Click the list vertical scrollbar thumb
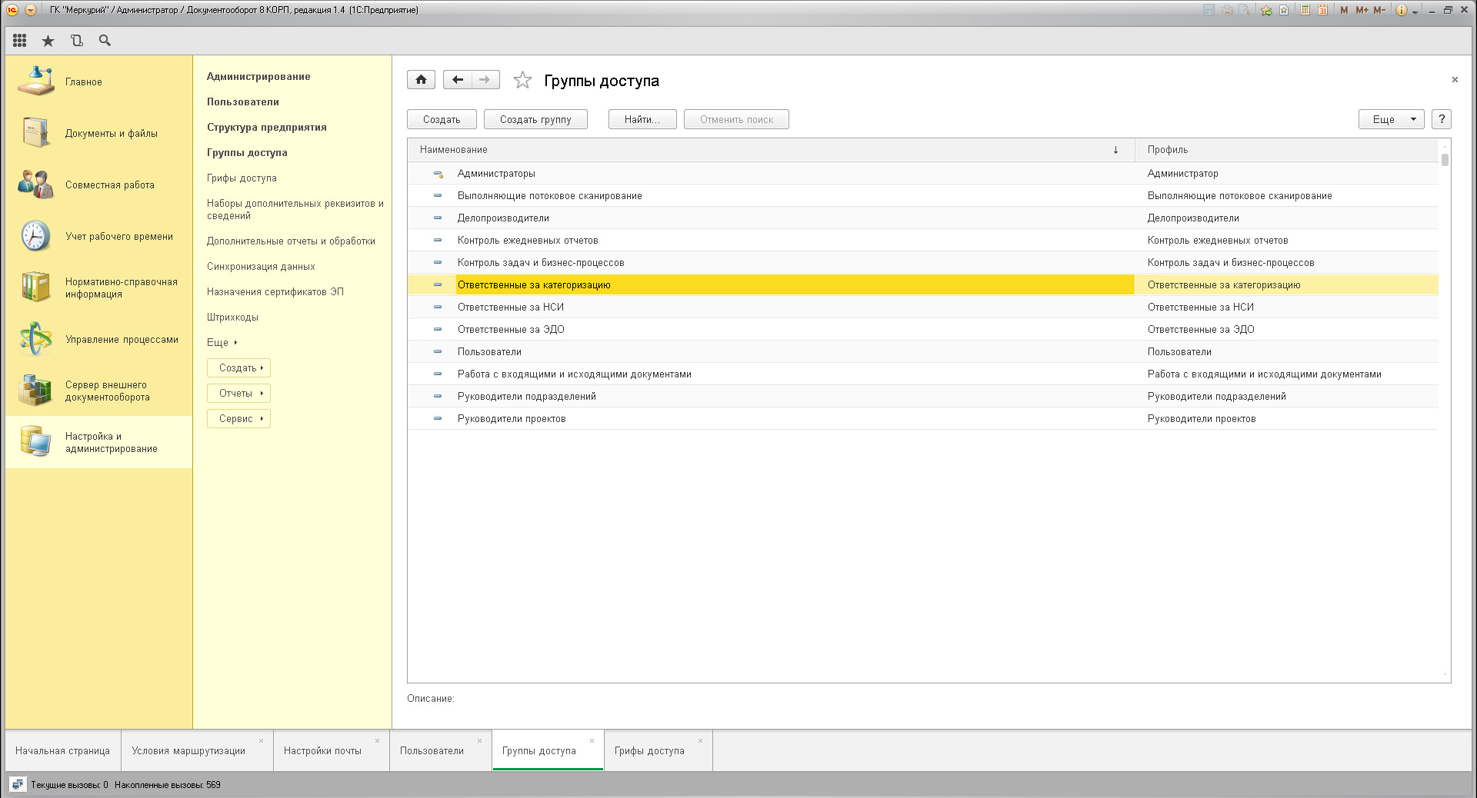Screen dimensions: 1477x798 (x=1445, y=159)
